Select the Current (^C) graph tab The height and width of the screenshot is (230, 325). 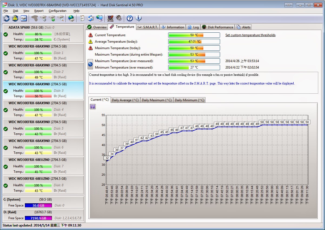[100, 100]
